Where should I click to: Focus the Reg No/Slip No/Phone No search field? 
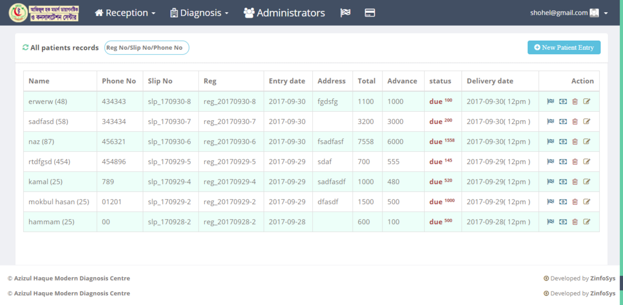[x=146, y=47]
